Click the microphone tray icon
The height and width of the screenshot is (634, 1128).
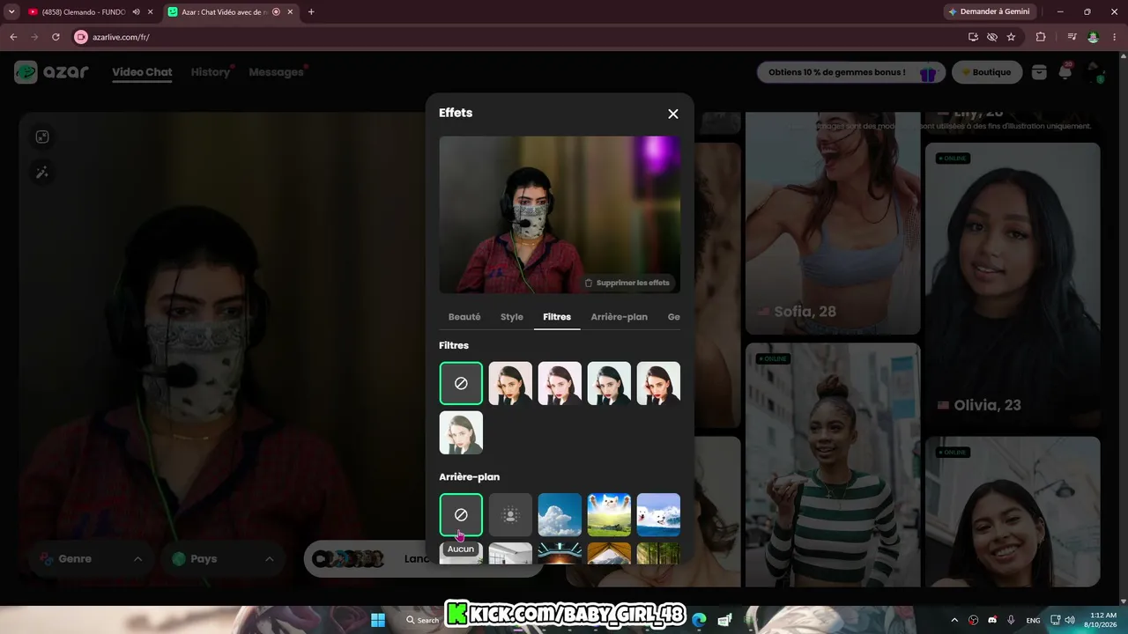point(1011,620)
